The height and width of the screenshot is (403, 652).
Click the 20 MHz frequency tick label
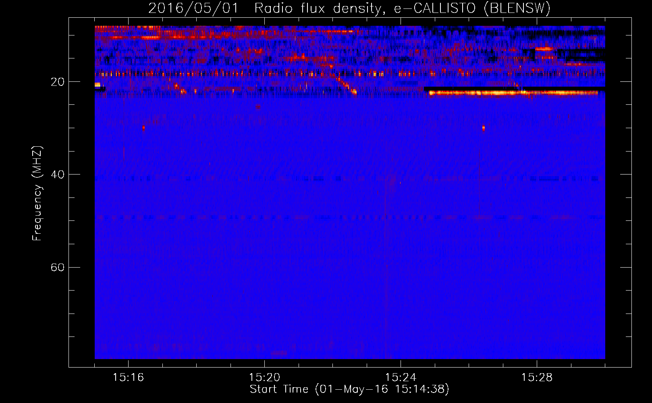57,82
